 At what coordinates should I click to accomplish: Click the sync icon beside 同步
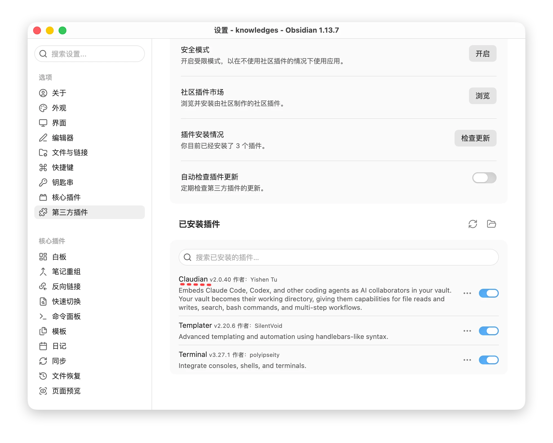[x=43, y=361]
